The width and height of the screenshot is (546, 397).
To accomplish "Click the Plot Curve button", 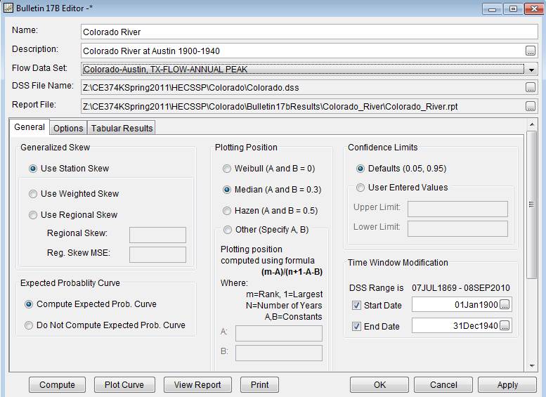I will pyautogui.click(x=124, y=385).
